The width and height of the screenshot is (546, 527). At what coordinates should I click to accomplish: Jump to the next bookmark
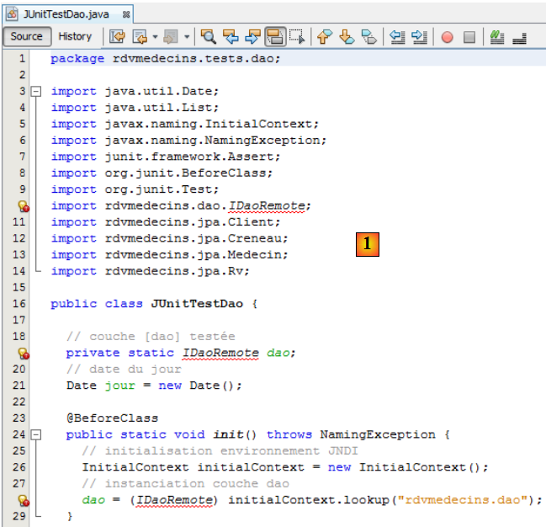346,37
